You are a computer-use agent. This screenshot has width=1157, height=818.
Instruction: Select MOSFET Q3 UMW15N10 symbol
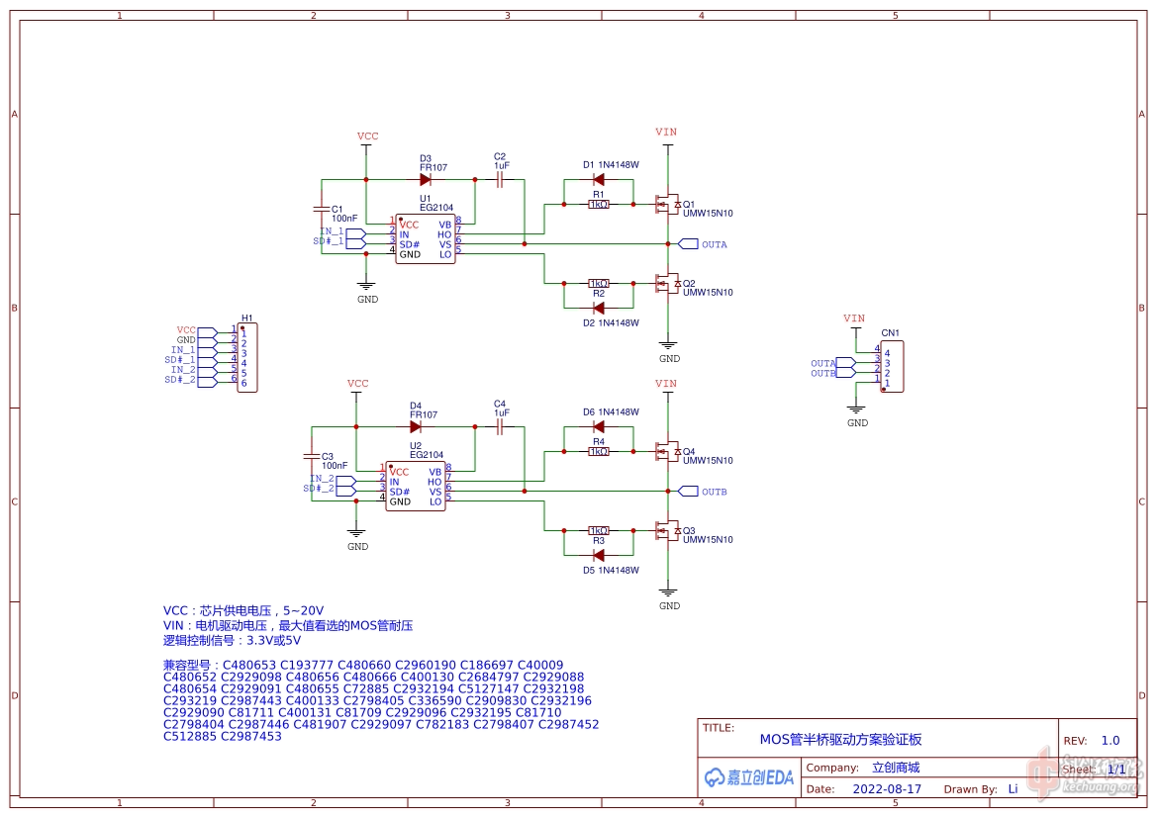click(668, 530)
